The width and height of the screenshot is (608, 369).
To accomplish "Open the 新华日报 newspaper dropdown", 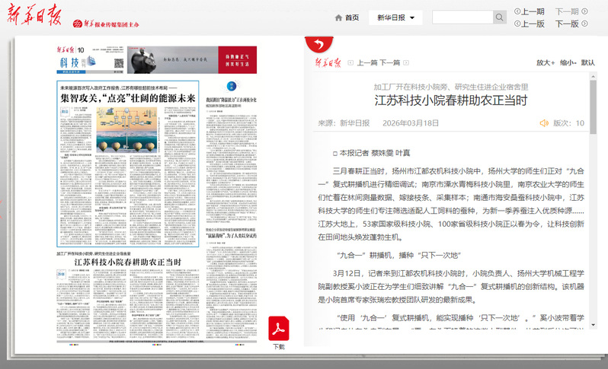I will pos(395,17).
